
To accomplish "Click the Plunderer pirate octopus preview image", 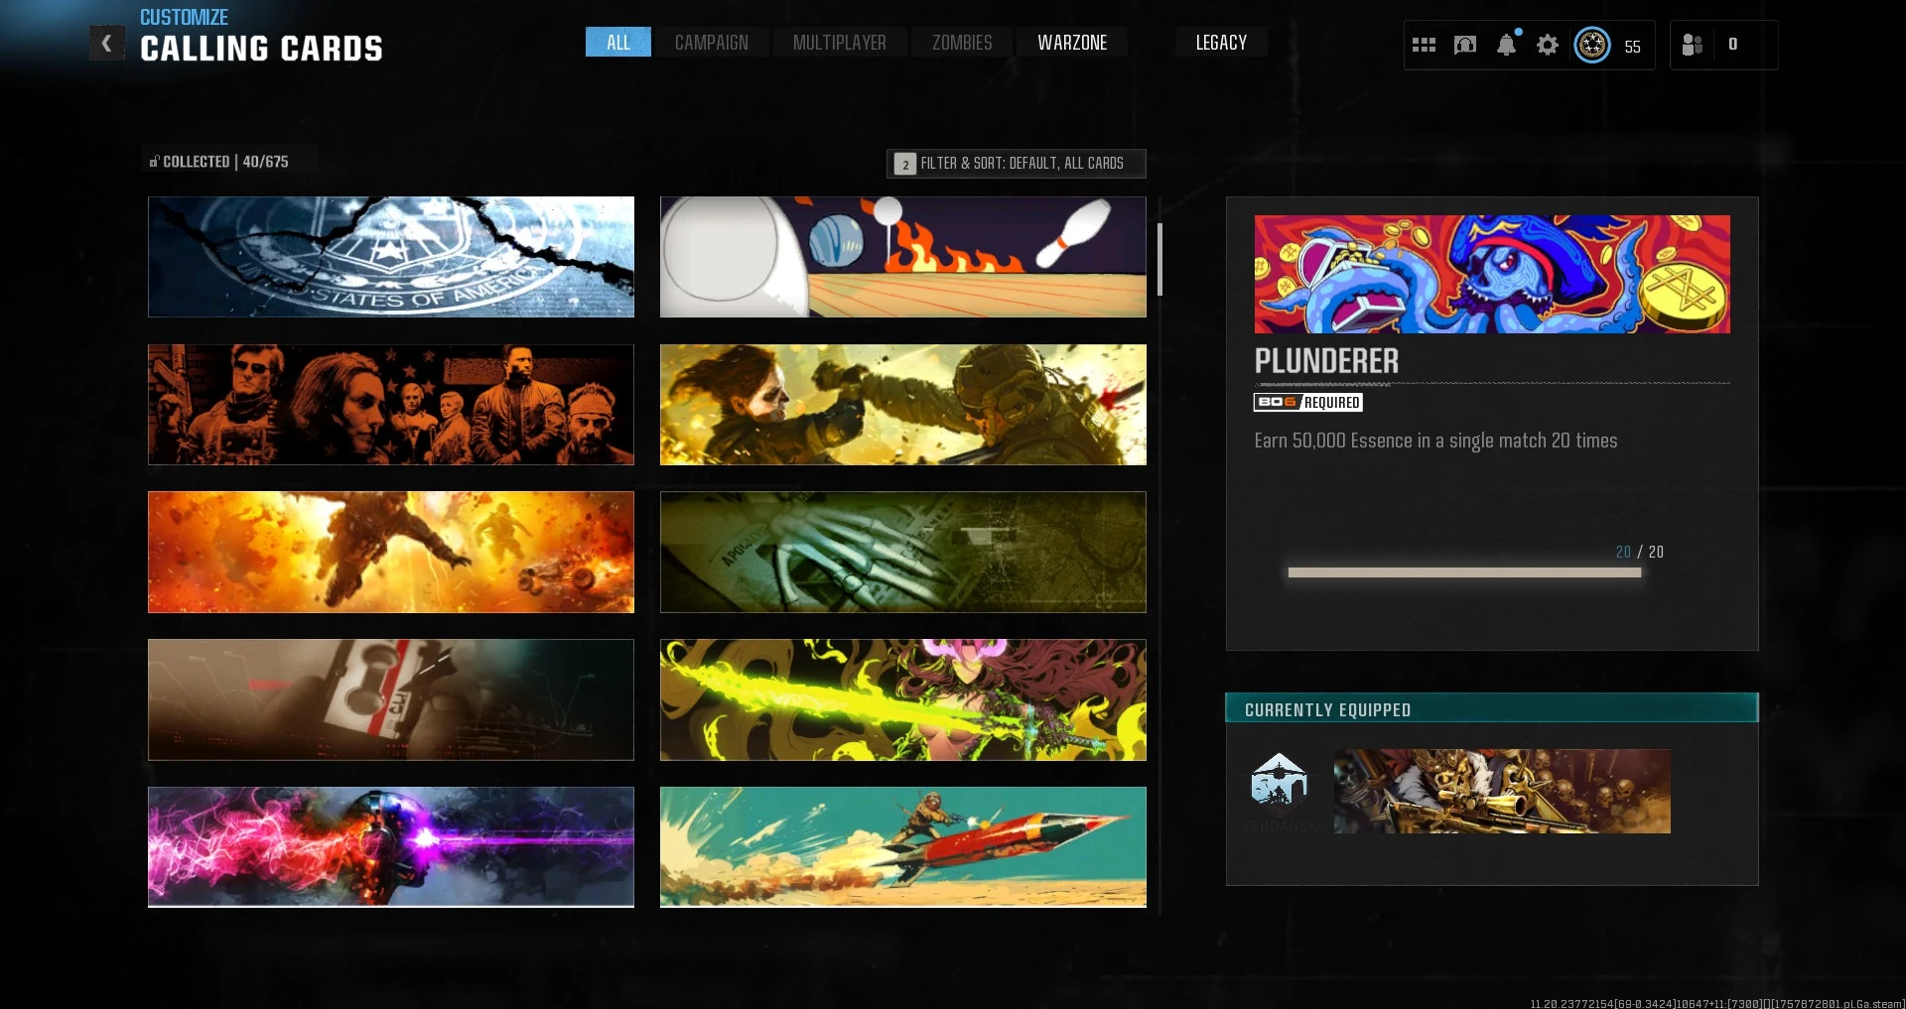I will [1492, 274].
